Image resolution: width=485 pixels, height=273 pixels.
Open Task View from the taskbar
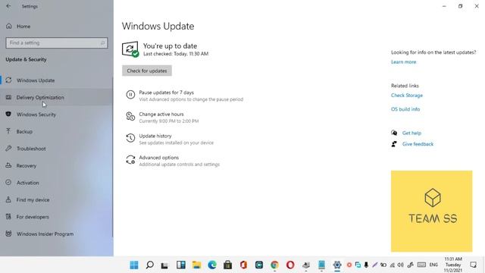(164, 265)
